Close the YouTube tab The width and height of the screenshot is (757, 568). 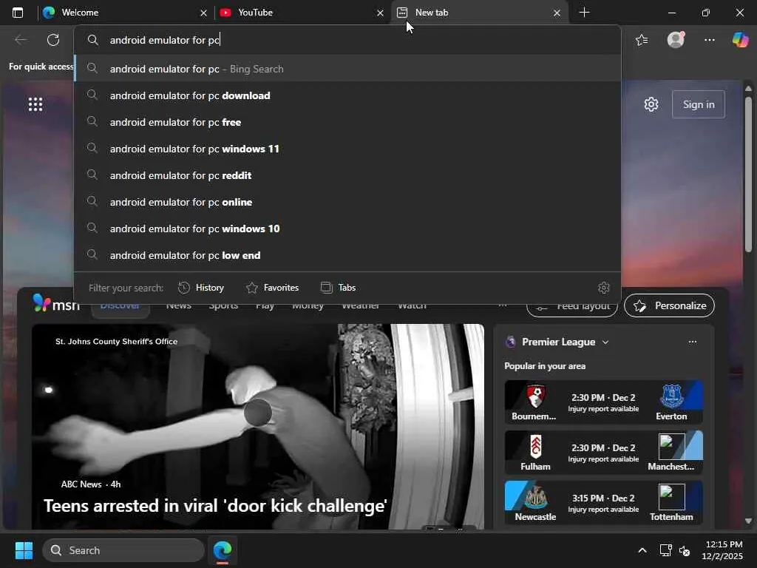coord(380,13)
